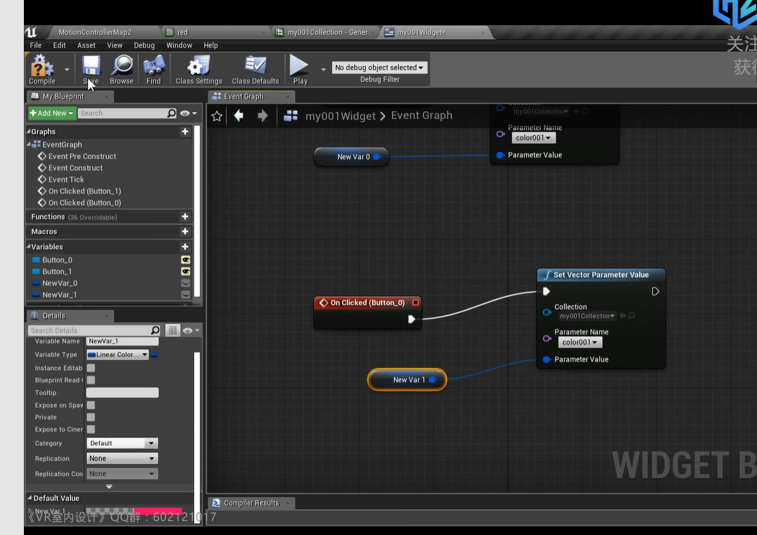Open Compile options dropdown arrow

(x=66, y=69)
